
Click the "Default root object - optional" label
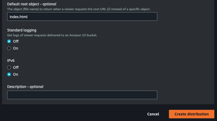point(32,4)
